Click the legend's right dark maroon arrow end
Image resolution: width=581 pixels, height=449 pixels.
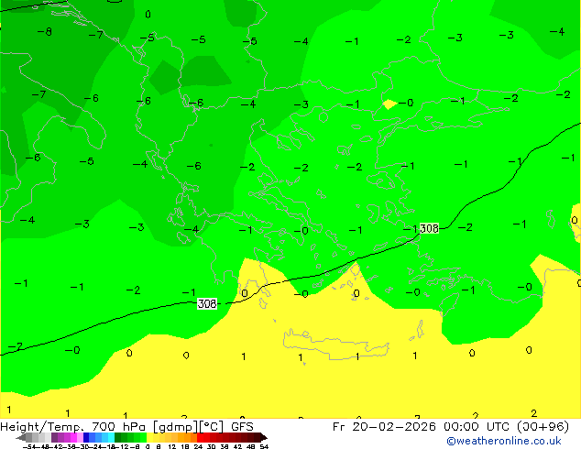point(264,437)
